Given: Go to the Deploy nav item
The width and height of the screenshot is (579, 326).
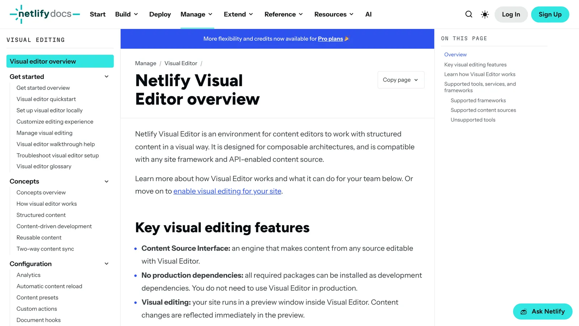Looking at the screenshot, I should coord(160,14).
